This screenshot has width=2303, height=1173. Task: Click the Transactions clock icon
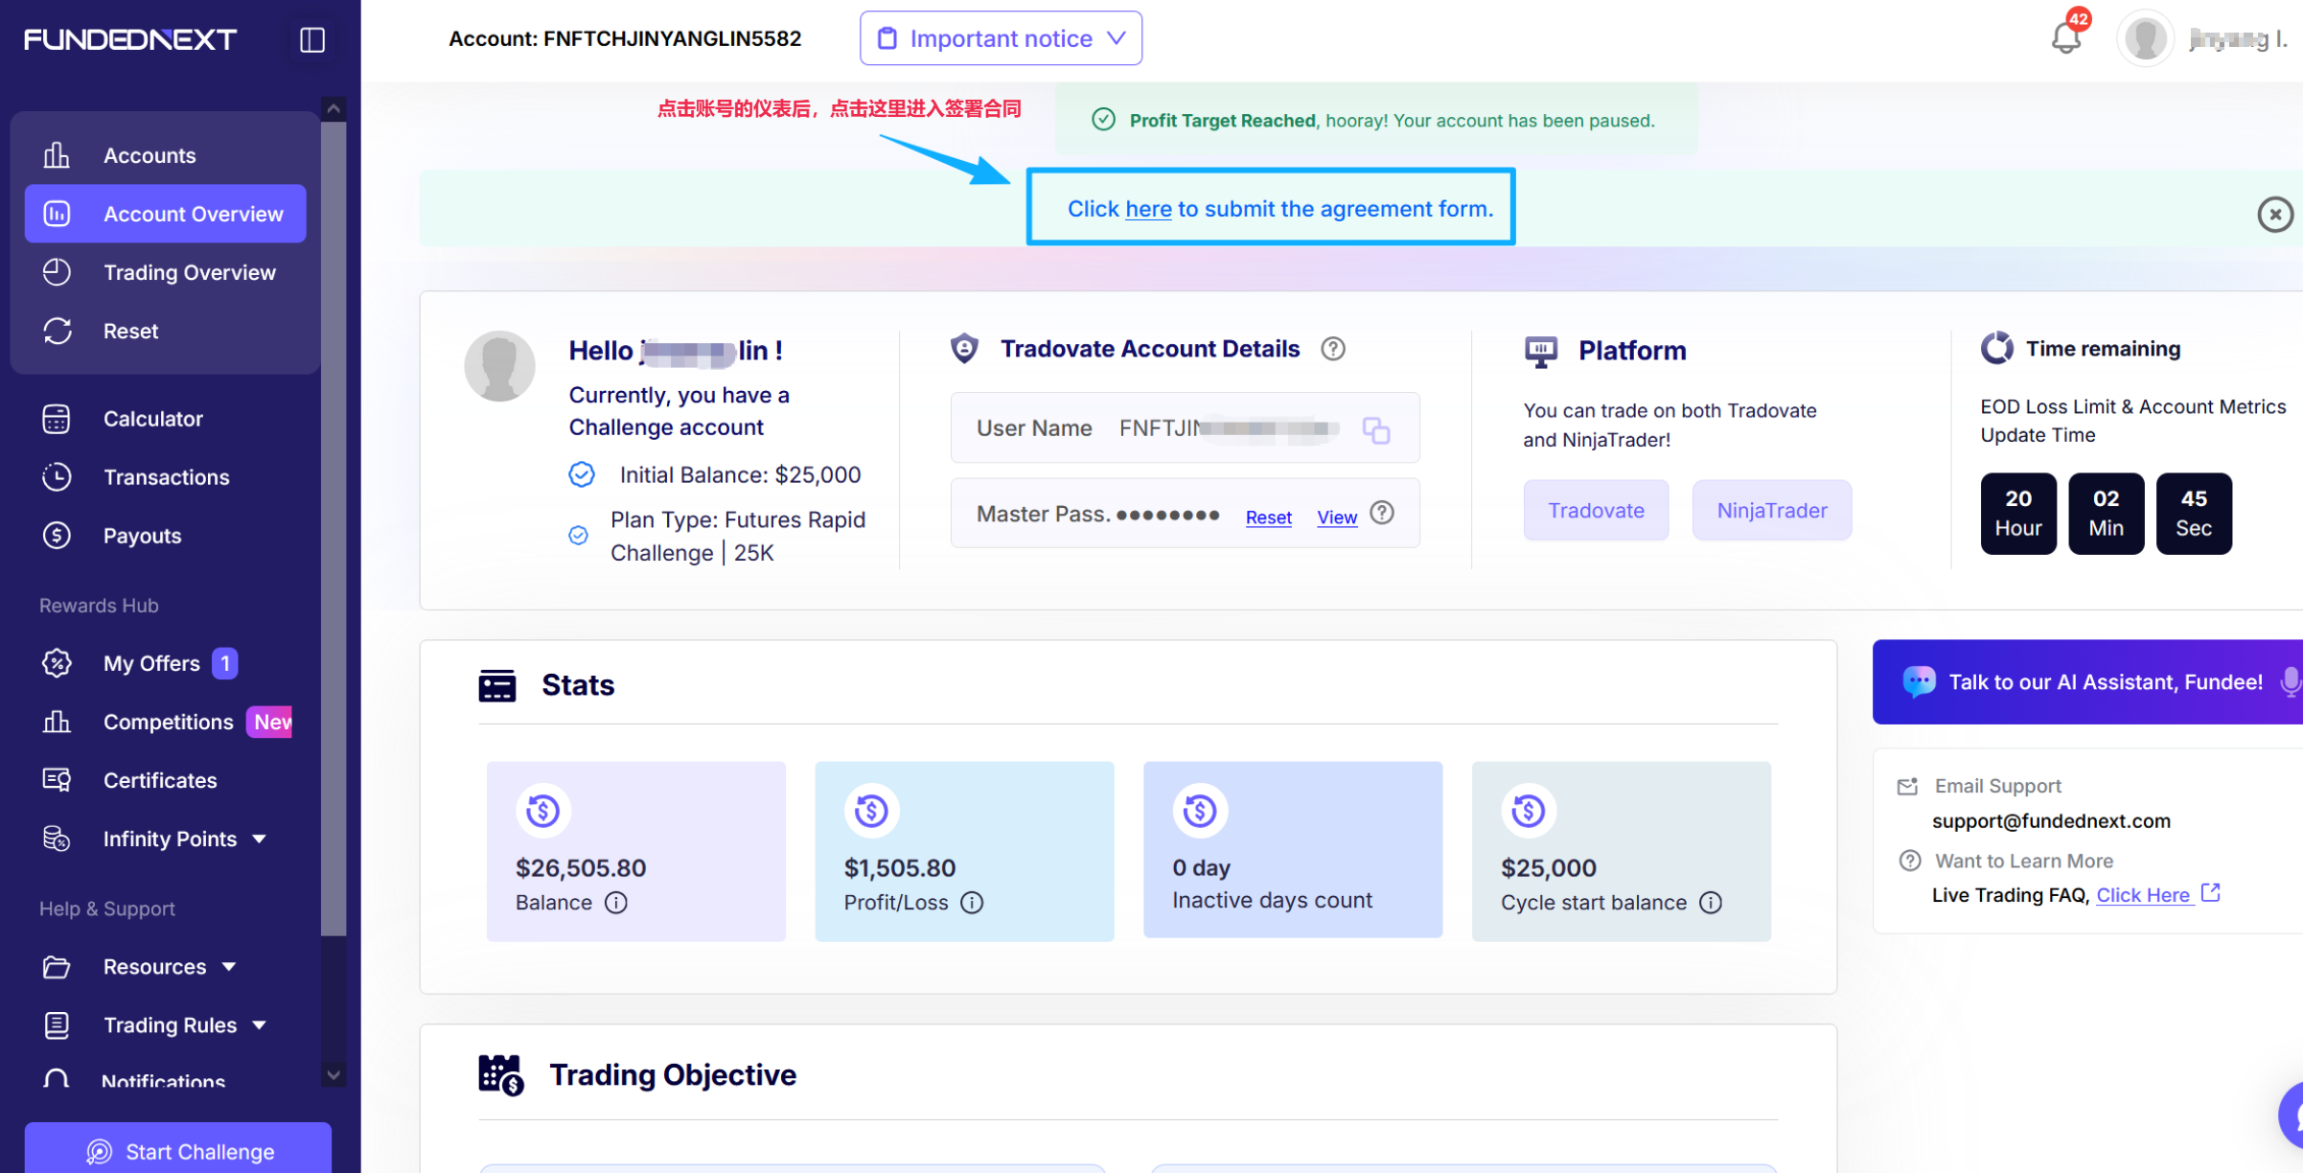point(57,477)
